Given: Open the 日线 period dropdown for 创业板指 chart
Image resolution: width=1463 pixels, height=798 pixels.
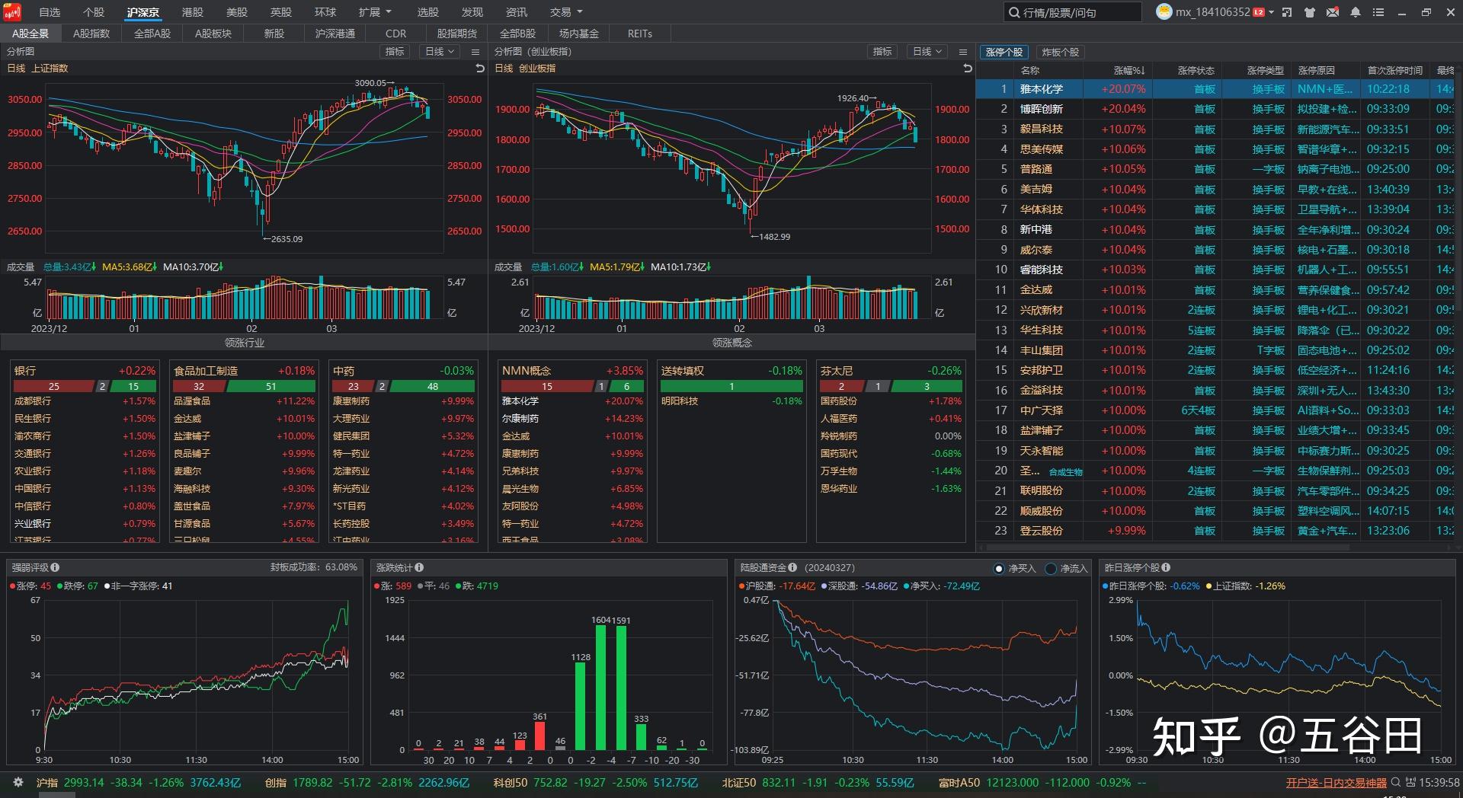Looking at the screenshot, I should click(x=927, y=52).
